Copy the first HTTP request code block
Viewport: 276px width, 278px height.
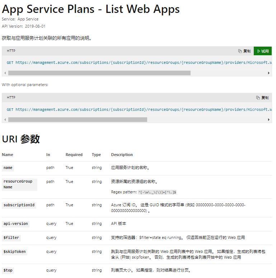pos(244,51)
